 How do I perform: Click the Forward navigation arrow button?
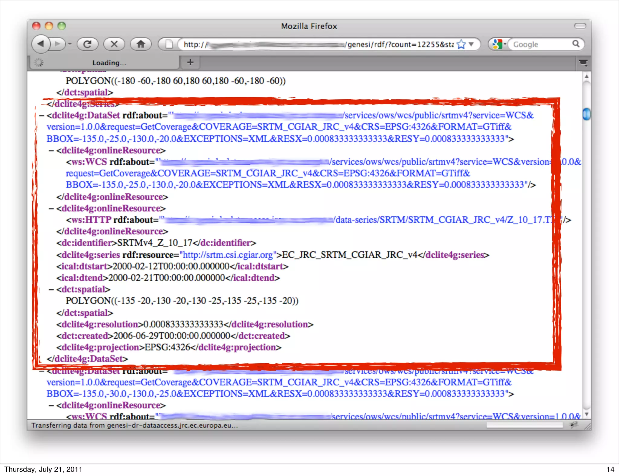[58, 44]
